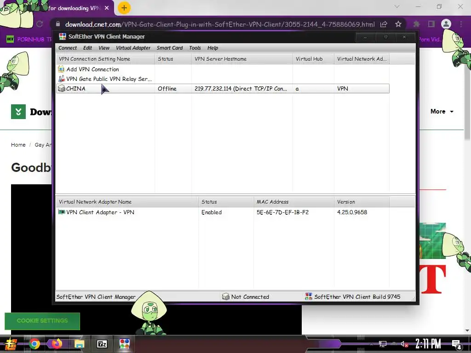Viewport: 471px width, 353px height.
Task: Click the 2:11 PM taskbar clock
Action: pyautogui.click(x=428, y=344)
